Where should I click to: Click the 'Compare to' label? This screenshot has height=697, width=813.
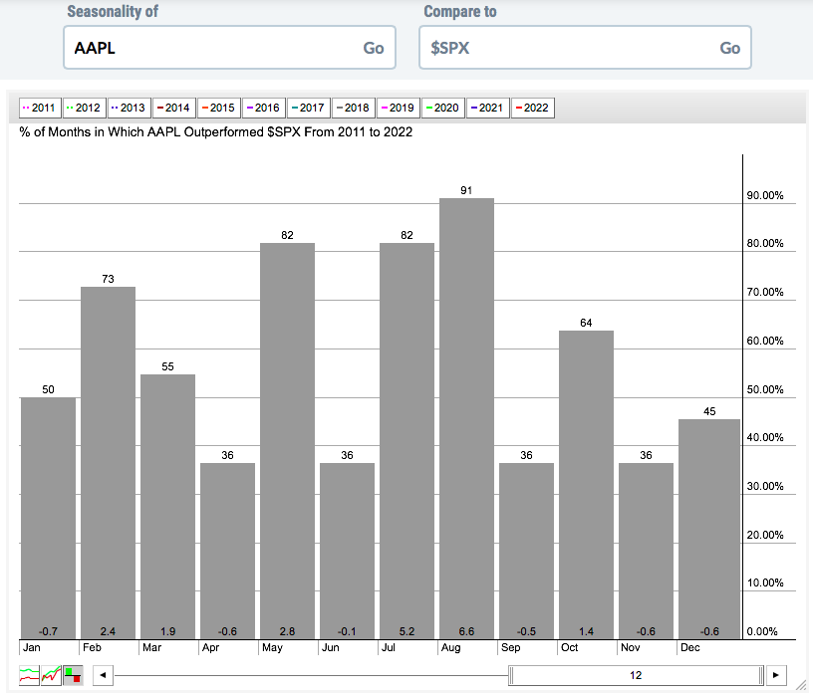click(460, 11)
